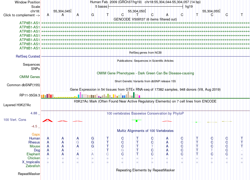Click the tall violet bar in GTEx chart

click(x=80, y=95)
